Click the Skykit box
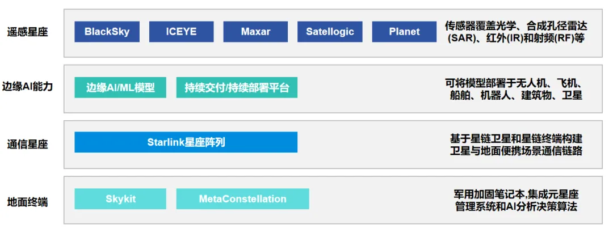613x233 pixels. 120,199
